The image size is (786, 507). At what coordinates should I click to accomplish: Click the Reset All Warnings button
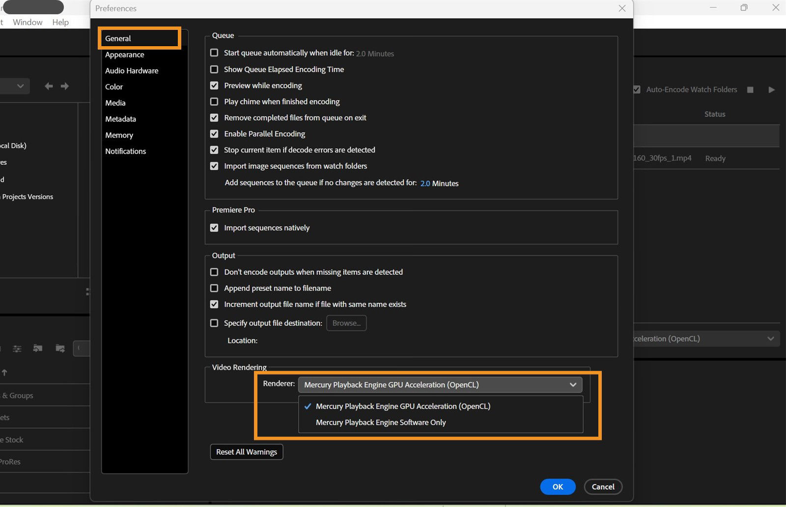246,452
